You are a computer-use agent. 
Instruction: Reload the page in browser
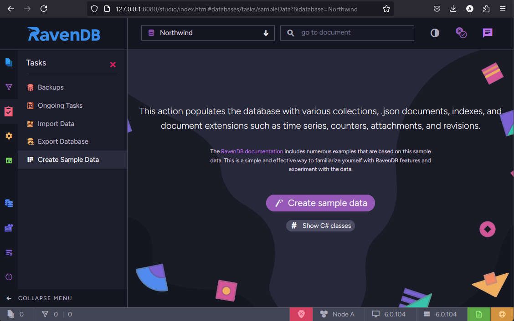pos(44,9)
